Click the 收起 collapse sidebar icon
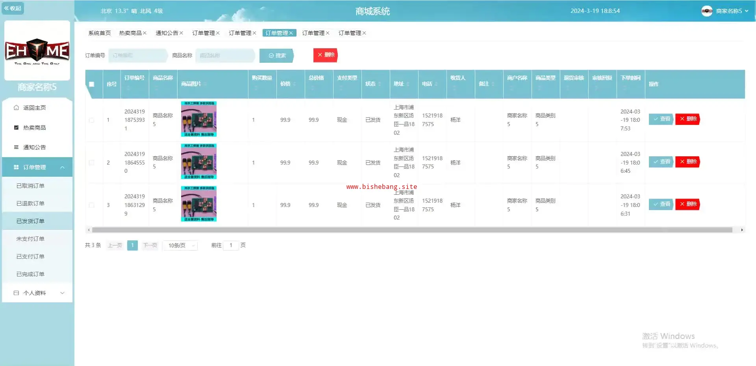This screenshot has height=366, width=756. coord(7,8)
